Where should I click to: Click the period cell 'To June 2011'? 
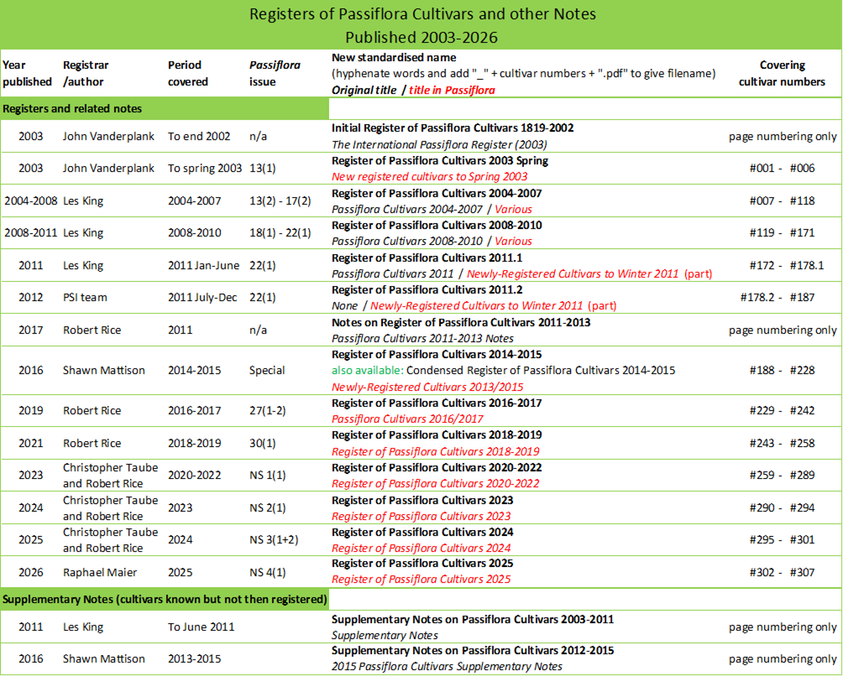click(201, 627)
